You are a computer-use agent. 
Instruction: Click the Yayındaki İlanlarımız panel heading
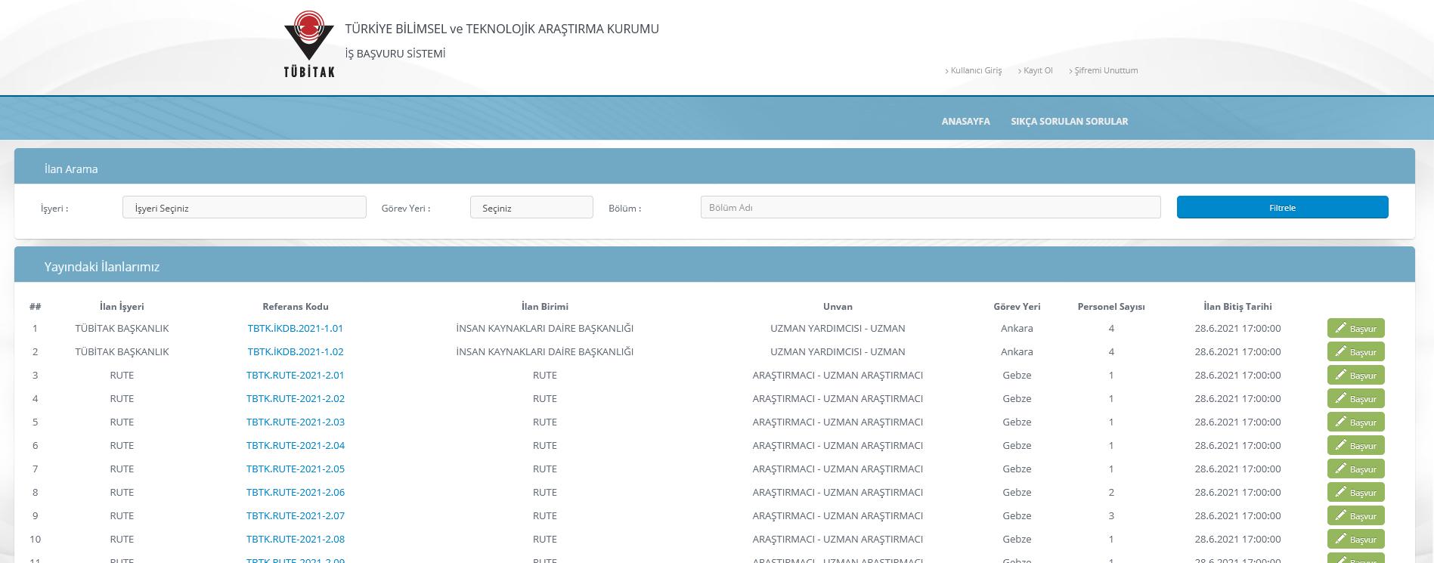tap(102, 267)
